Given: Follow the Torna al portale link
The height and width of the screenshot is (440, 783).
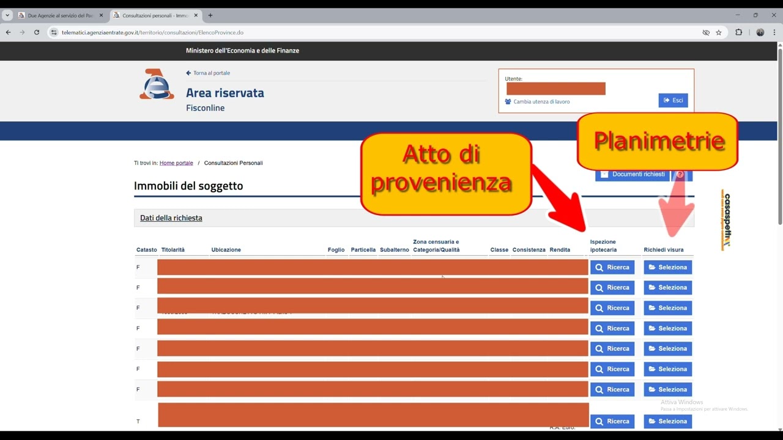Looking at the screenshot, I should coord(208,73).
